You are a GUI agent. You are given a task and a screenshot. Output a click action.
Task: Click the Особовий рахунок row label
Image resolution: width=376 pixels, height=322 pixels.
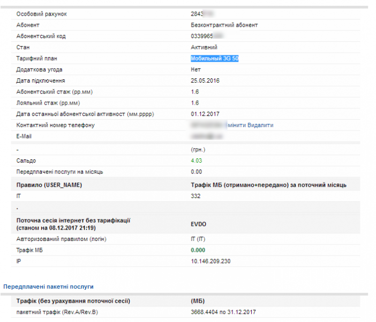click(42, 13)
